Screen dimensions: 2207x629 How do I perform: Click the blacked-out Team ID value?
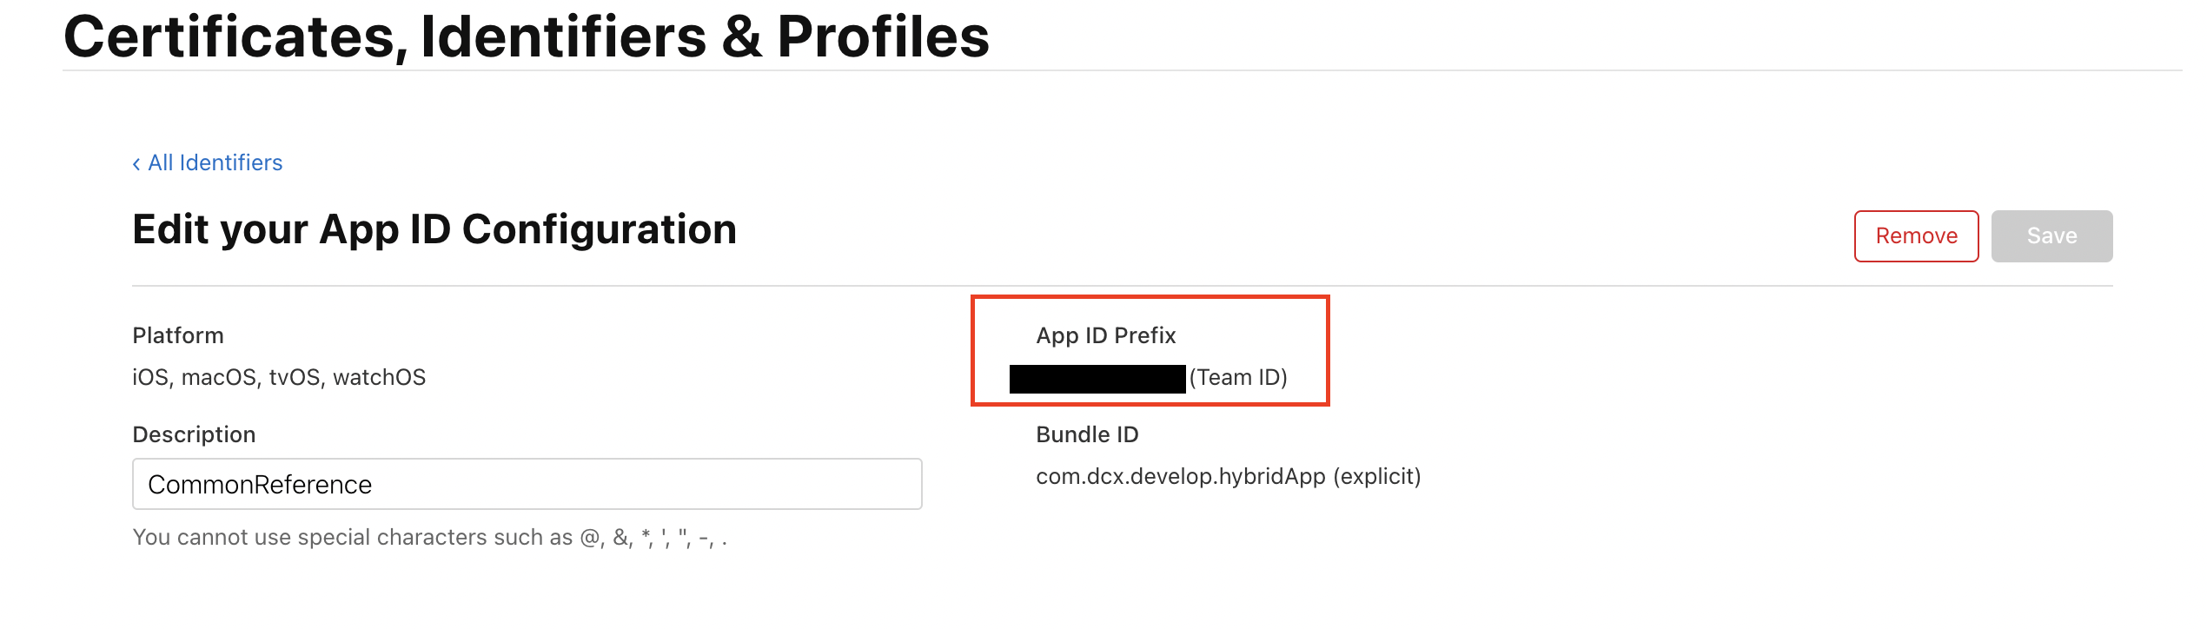tap(1097, 380)
